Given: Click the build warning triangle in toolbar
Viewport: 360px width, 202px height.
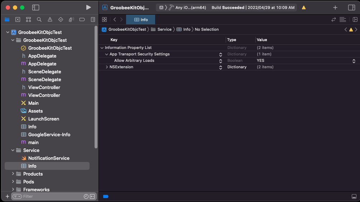Looking at the screenshot, I should pyautogui.click(x=304, y=8).
